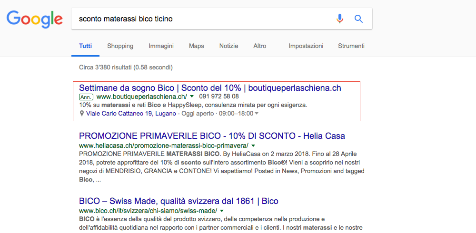Click into the search query field
The height and width of the screenshot is (233, 476).
200,19
